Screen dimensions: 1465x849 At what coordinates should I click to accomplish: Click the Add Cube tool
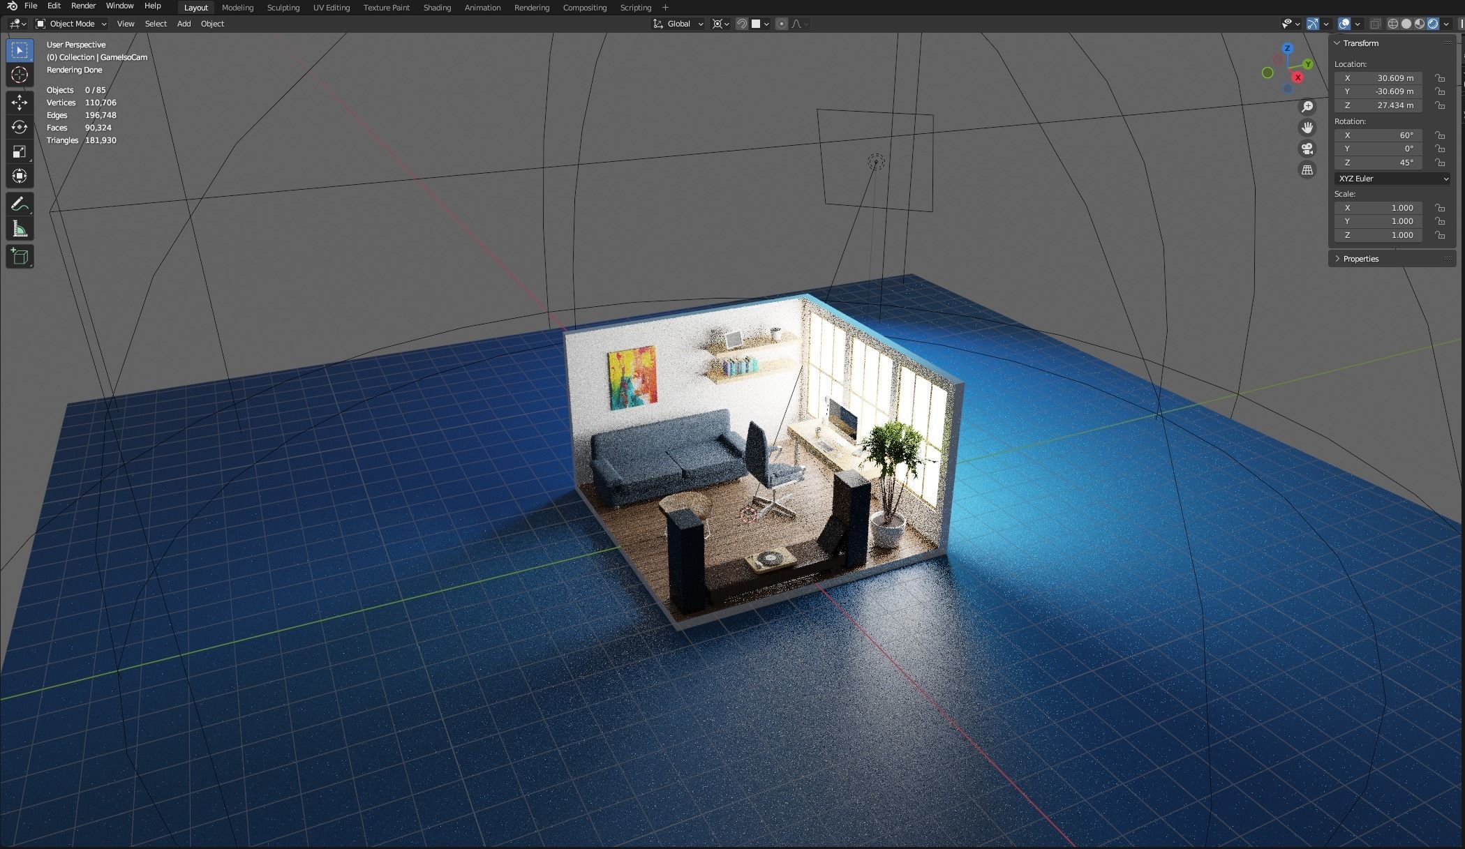coord(20,257)
